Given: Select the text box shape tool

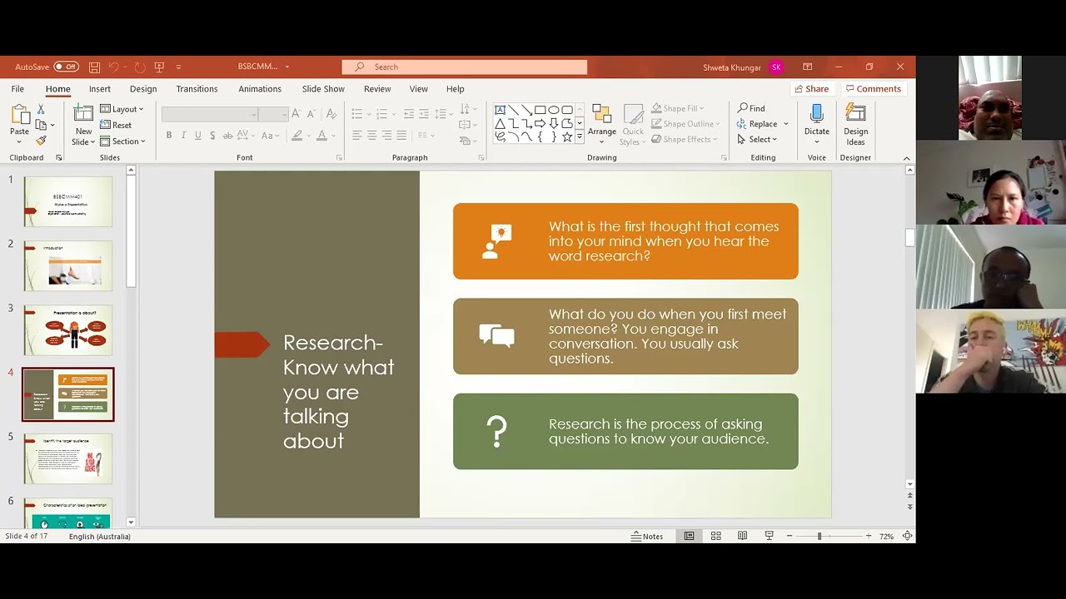Looking at the screenshot, I should (500, 110).
